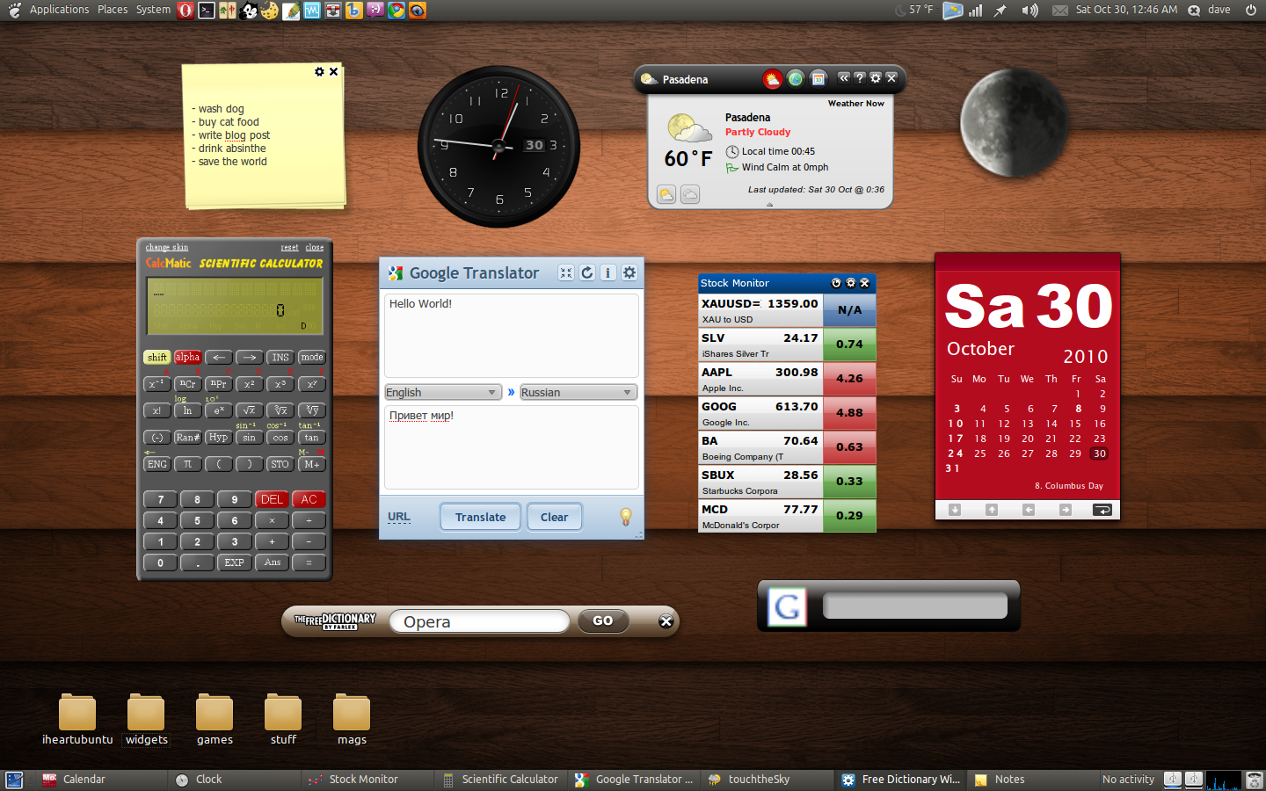Open the globe map view in weather widget

[x=796, y=79]
